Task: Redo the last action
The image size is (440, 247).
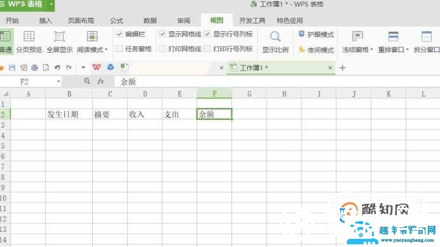Action: (69, 67)
